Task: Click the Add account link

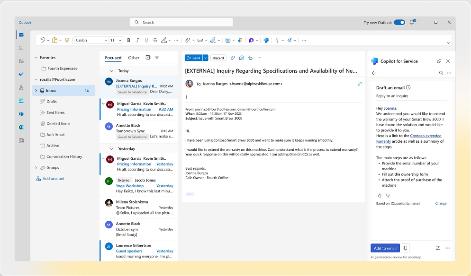Action: pos(54,179)
